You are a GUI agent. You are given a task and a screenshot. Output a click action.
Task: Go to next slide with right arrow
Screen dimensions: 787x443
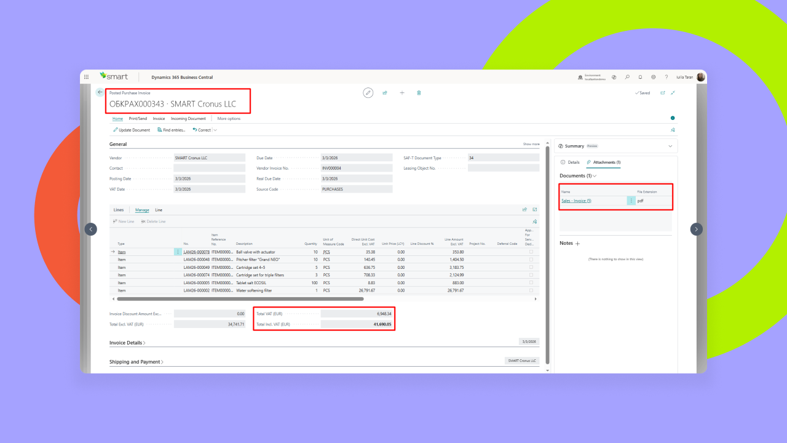(696, 229)
